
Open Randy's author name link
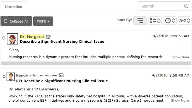22,75
